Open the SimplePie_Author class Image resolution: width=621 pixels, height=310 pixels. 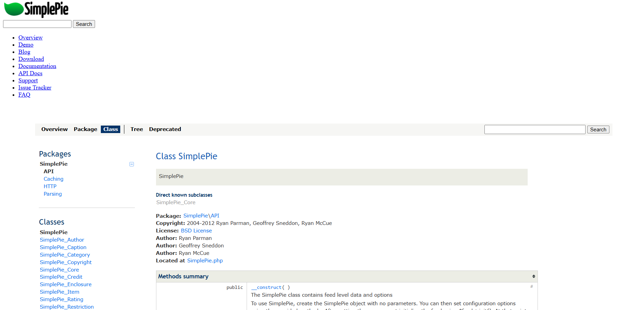coord(62,240)
